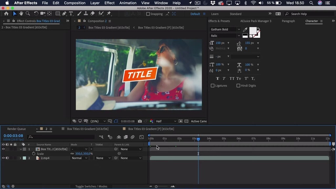
Task: Open the Half resolution dropdown
Action: point(166,121)
